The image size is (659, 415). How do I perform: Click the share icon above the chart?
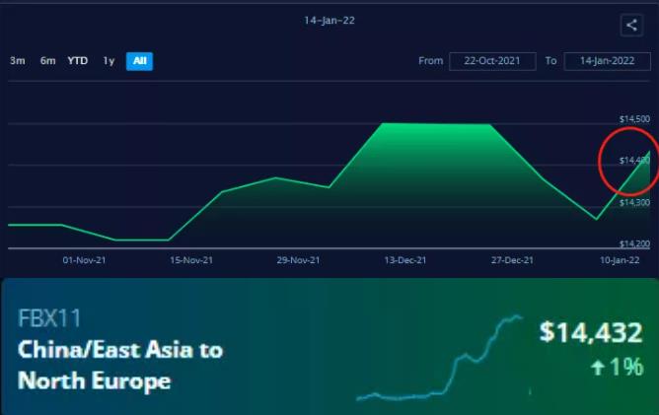click(x=631, y=27)
